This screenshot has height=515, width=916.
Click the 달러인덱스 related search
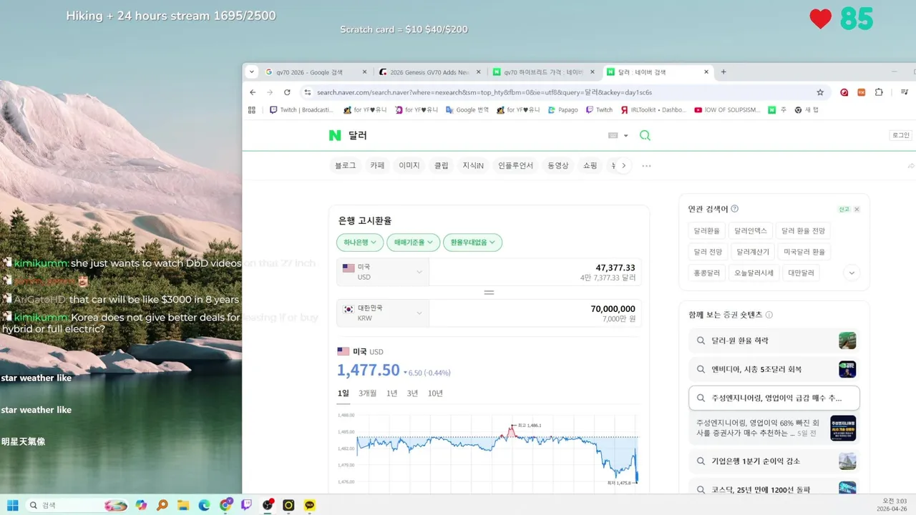click(750, 231)
